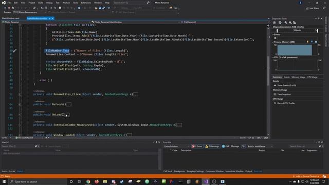Toggle the pin on the Error List panel
This screenshot has width=329, height=185.
(x=319, y=142)
